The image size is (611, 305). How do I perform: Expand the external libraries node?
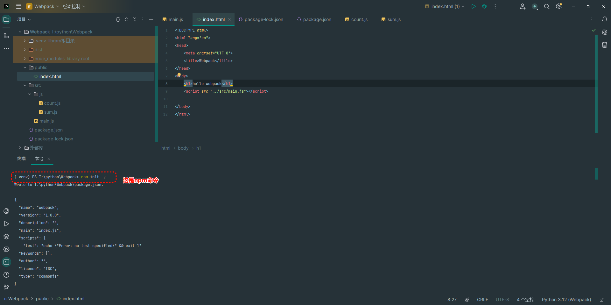(x=20, y=148)
